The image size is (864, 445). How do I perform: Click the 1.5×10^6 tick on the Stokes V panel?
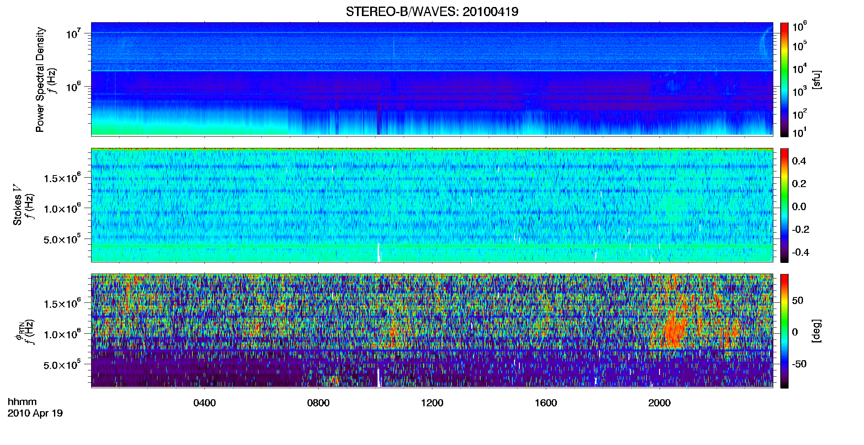click(62, 178)
